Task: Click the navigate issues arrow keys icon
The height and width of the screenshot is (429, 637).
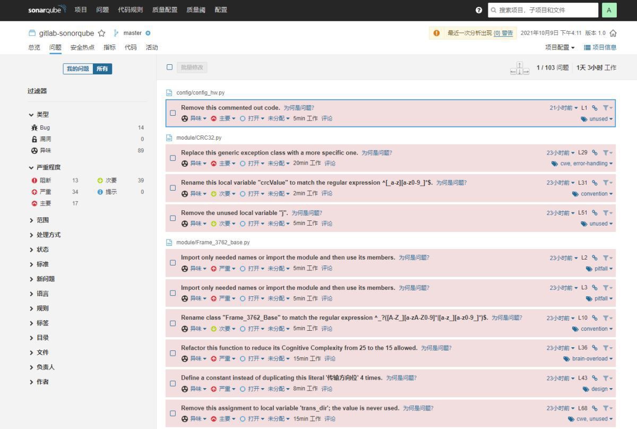Action: click(x=520, y=68)
